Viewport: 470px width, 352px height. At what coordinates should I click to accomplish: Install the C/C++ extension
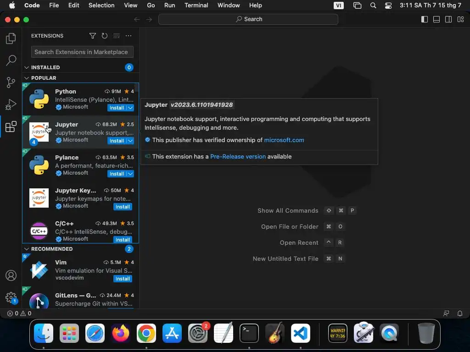[123, 239]
